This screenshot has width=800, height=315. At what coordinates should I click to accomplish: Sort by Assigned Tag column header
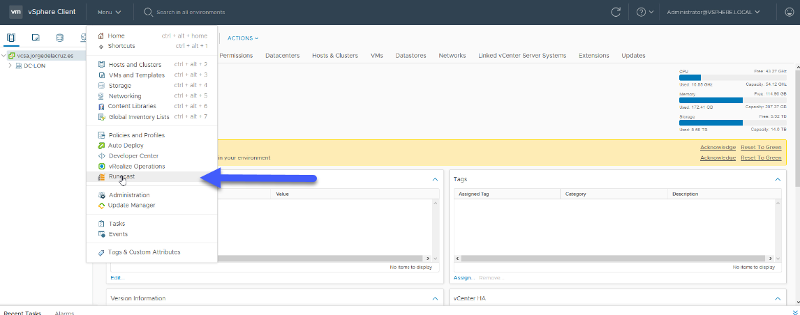click(506, 194)
